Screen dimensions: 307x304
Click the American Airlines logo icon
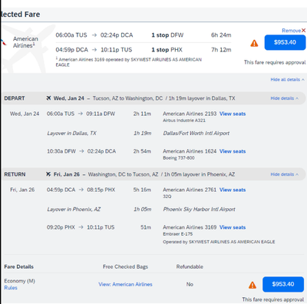click(3, 42)
